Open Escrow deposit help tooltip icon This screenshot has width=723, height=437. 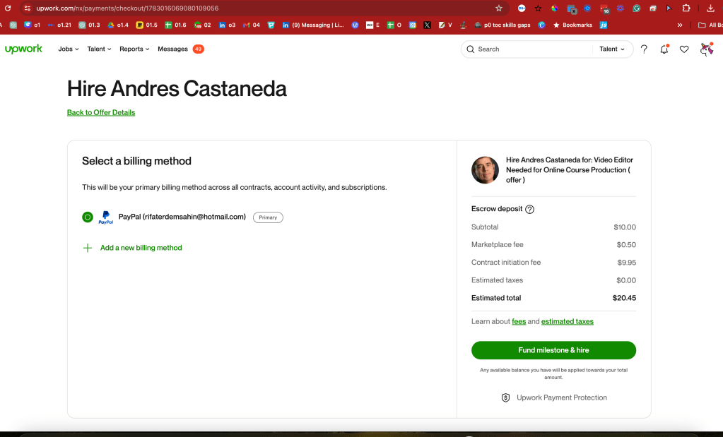point(530,209)
